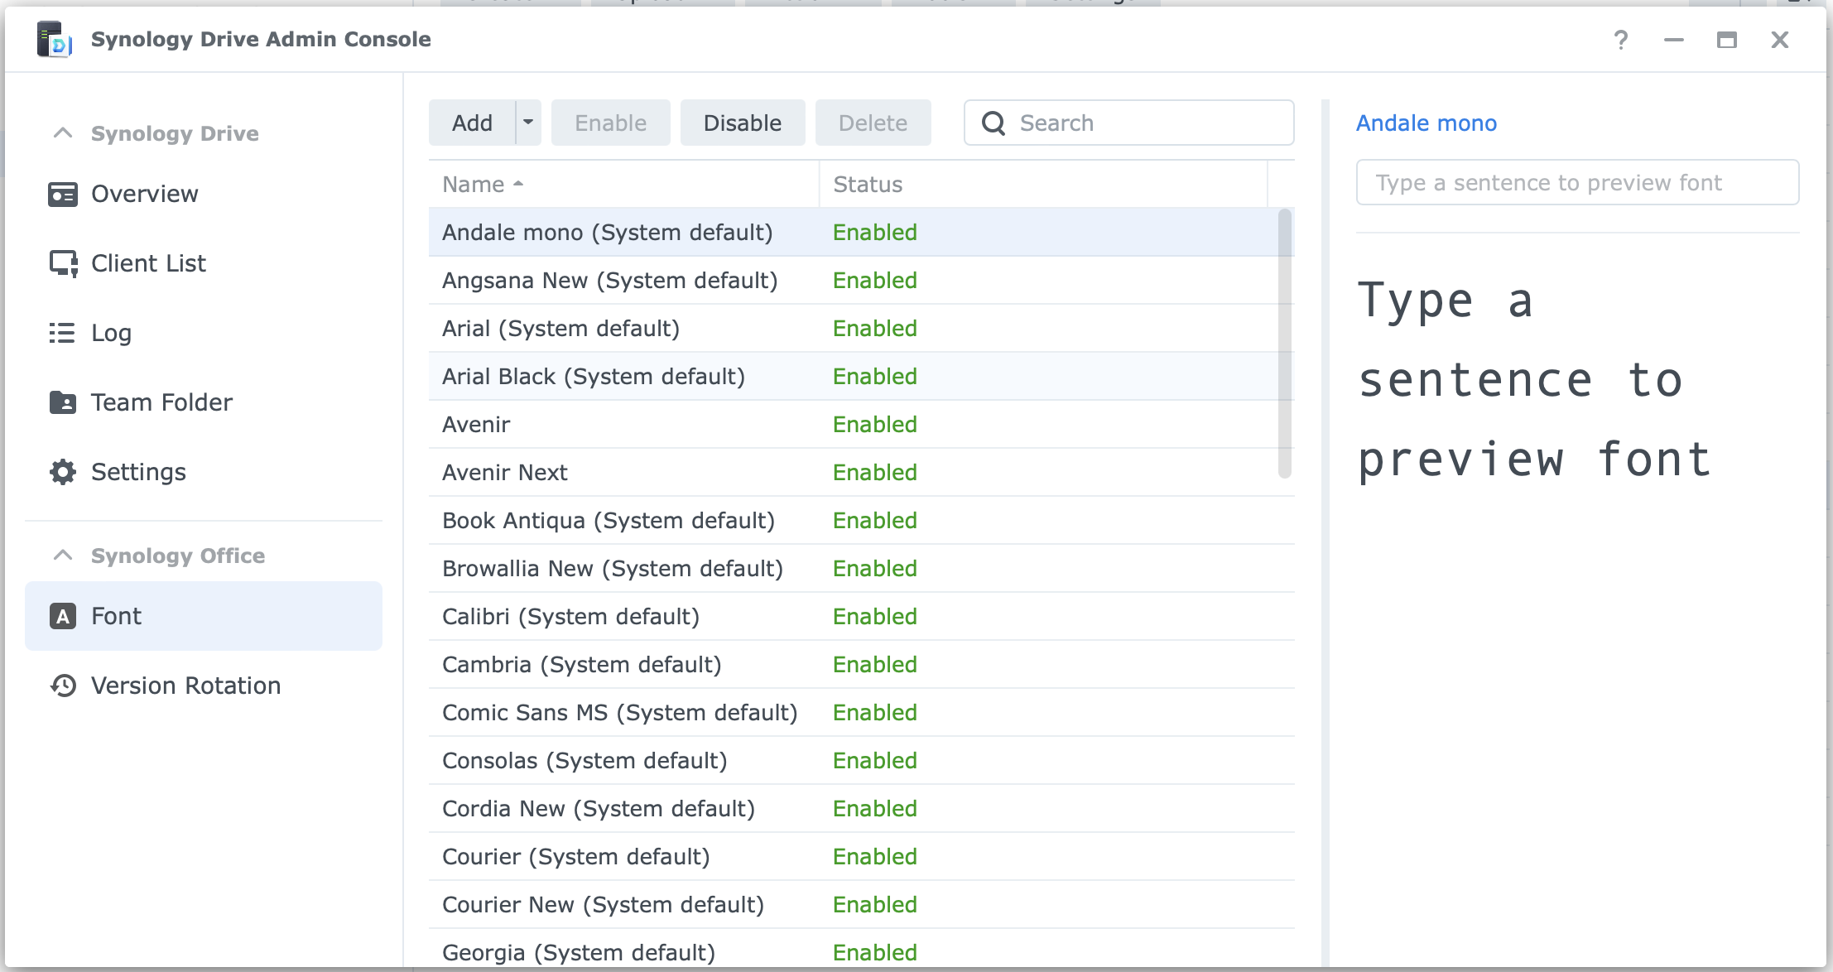This screenshot has height=972, width=1833.
Task: Open the Log page
Action: click(204, 333)
